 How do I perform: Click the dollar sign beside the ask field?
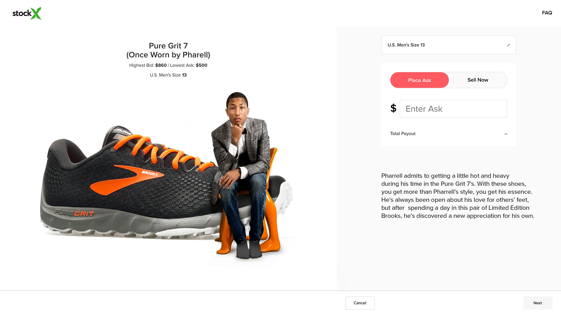point(393,108)
